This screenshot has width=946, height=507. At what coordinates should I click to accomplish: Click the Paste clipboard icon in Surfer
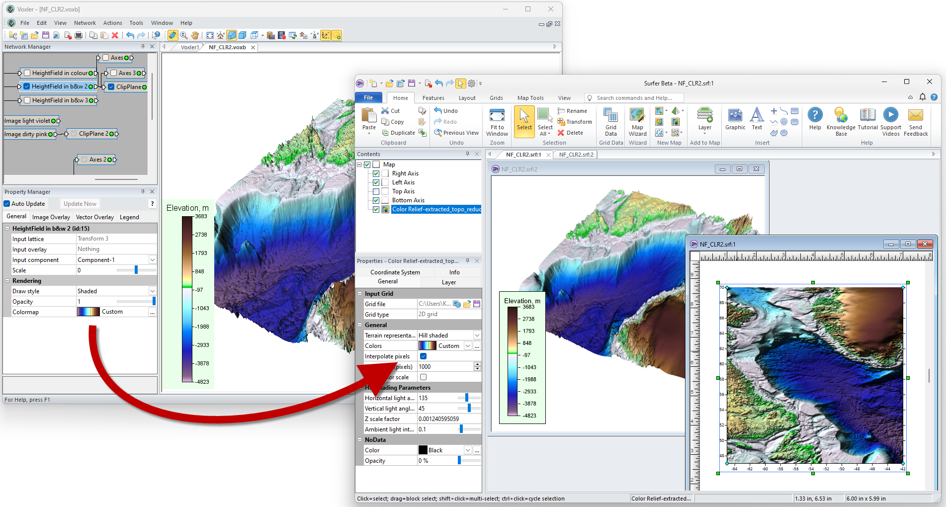pyautogui.click(x=369, y=116)
